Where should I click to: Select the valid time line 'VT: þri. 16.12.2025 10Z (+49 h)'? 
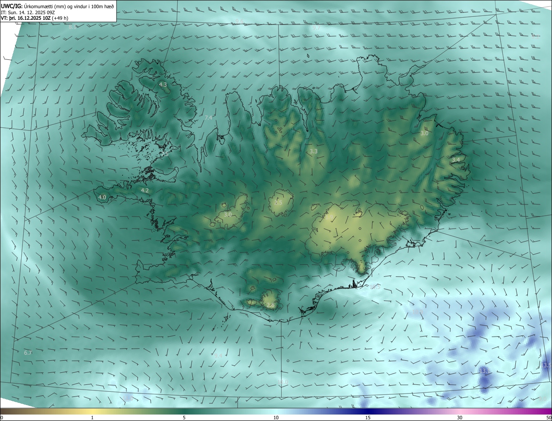click(34, 18)
